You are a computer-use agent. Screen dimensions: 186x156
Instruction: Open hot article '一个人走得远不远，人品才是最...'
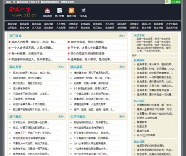pyautogui.click(x=32, y=48)
